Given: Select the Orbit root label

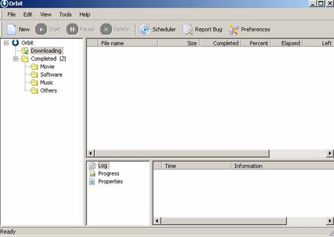Looking at the screenshot, I should tap(28, 43).
